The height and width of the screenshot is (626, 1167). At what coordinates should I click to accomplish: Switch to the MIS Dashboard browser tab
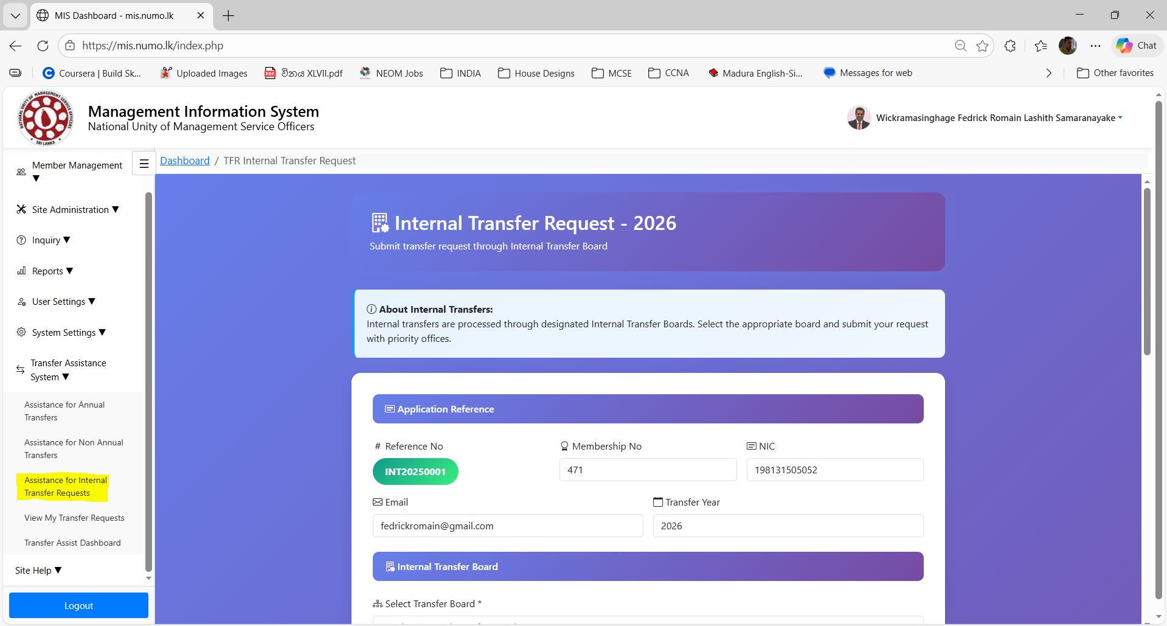click(113, 15)
